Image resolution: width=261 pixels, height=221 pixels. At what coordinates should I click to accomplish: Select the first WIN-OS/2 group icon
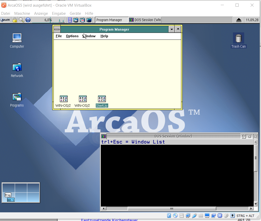pos(63,101)
